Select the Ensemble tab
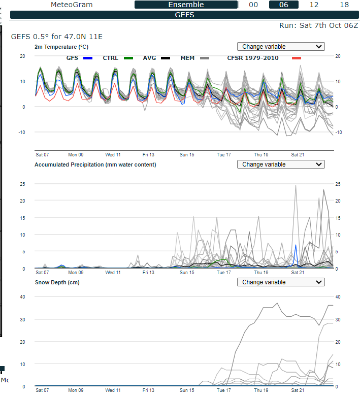 186,5
